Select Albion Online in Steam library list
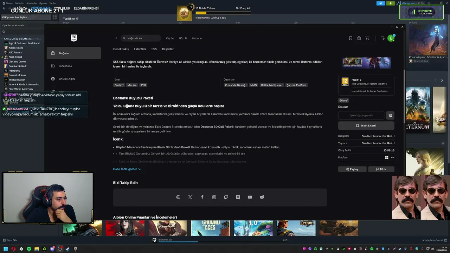The image size is (450, 253). [16, 48]
